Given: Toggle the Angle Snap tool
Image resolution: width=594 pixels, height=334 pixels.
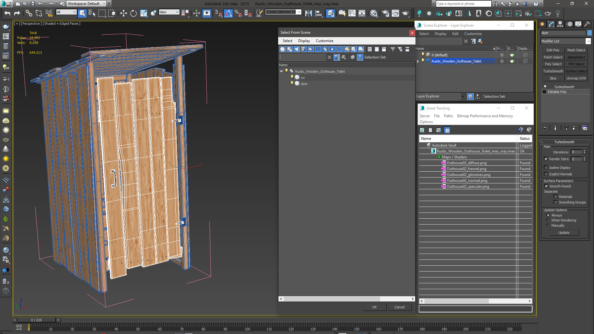Looking at the screenshot, I should [228, 13].
